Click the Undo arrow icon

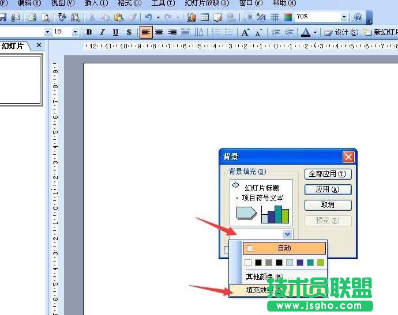coord(149,17)
